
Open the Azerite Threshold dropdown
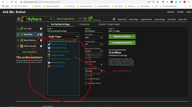(x=94, y=64)
